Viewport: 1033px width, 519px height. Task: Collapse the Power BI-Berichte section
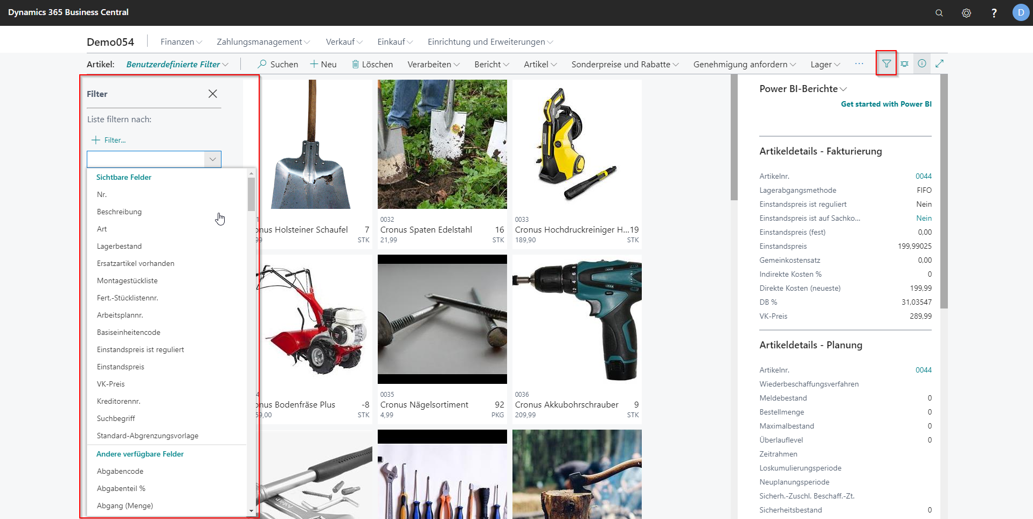pyautogui.click(x=803, y=89)
